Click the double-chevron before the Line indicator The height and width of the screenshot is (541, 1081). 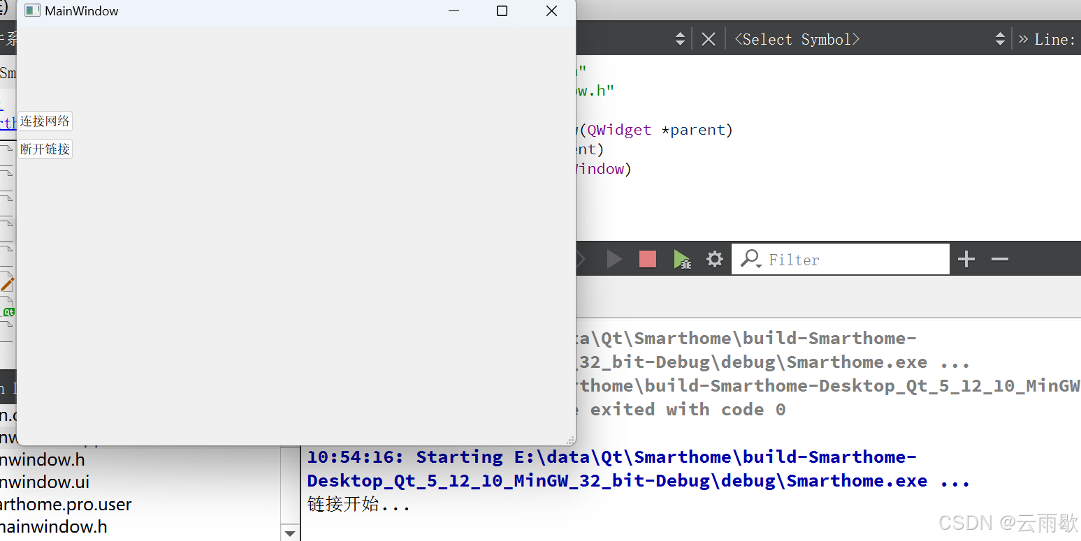(x=1023, y=39)
